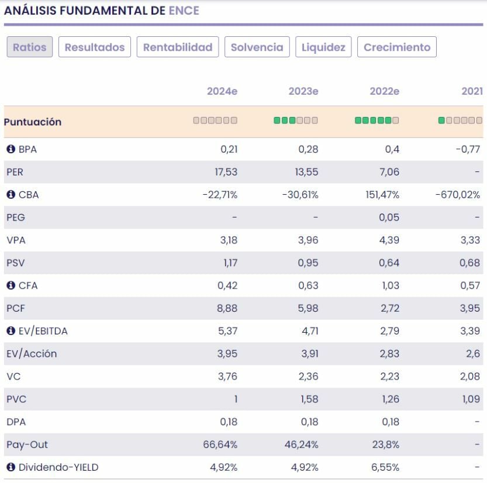Click the EV/EBITDA info icon
The height and width of the screenshot is (483, 487).
(11, 331)
